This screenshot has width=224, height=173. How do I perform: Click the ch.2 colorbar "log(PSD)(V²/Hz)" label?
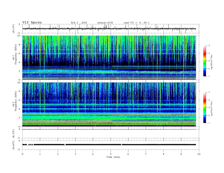[212, 109]
